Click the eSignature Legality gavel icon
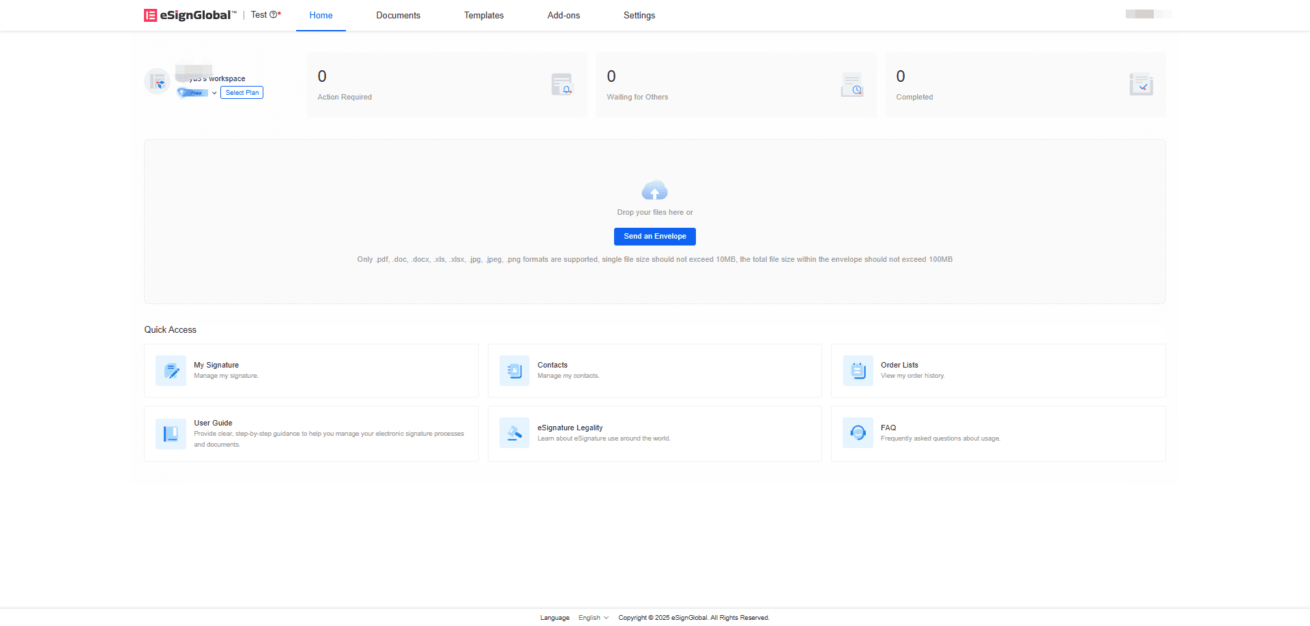The width and height of the screenshot is (1310, 626). [514, 433]
